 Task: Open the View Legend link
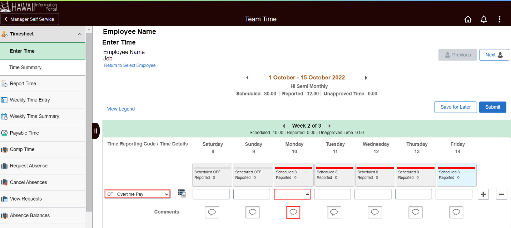(121, 109)
